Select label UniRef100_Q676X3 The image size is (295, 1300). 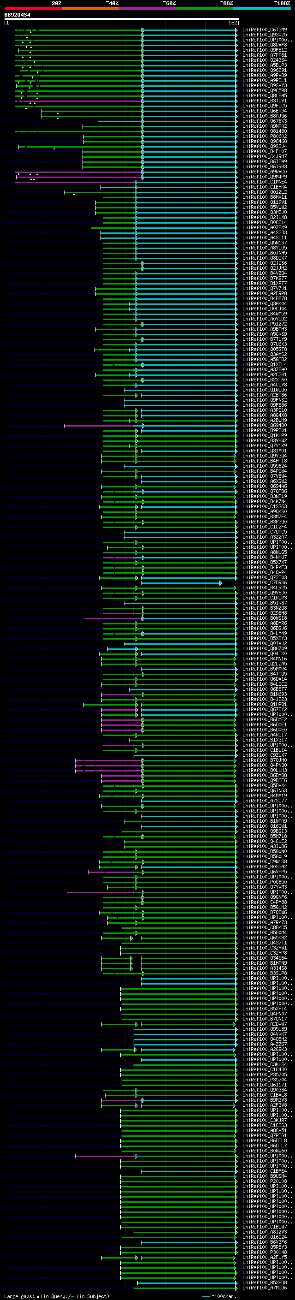click(265, 121)
